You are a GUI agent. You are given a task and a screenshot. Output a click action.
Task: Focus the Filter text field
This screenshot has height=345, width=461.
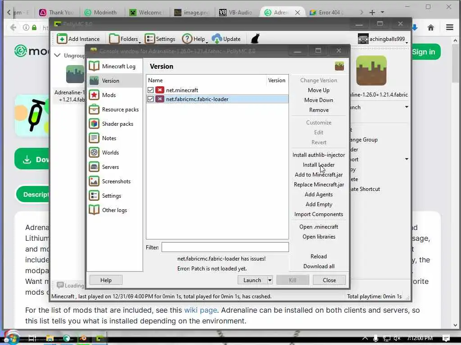click(x=225, y=248)
